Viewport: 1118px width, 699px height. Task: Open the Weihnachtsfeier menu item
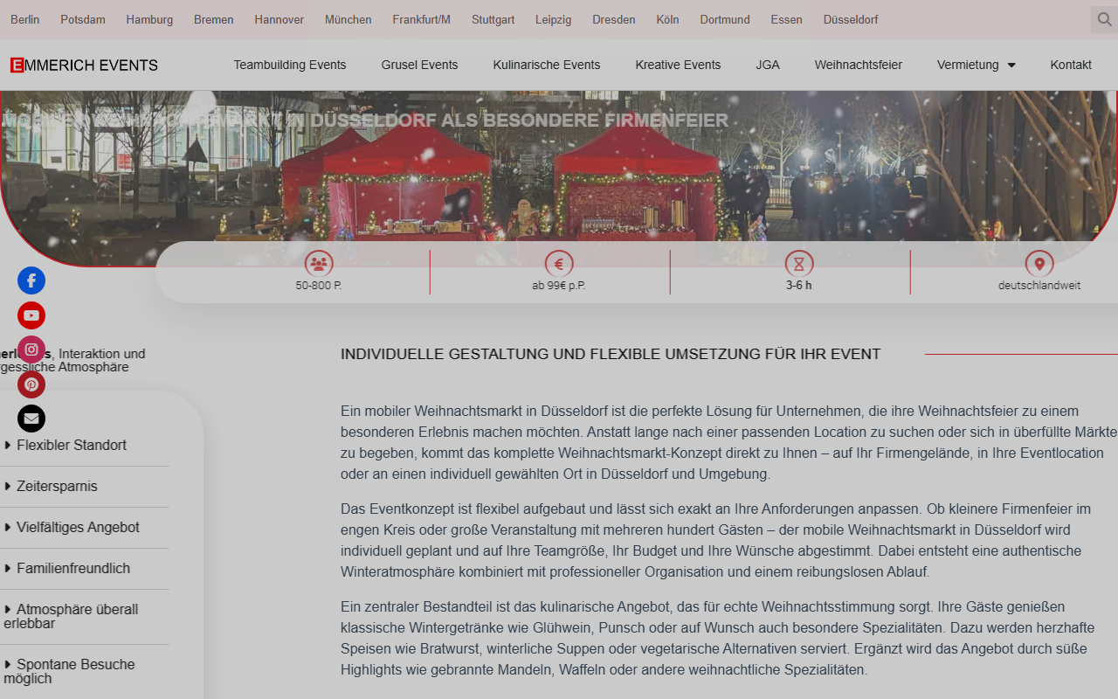click(x=859, y=65)
